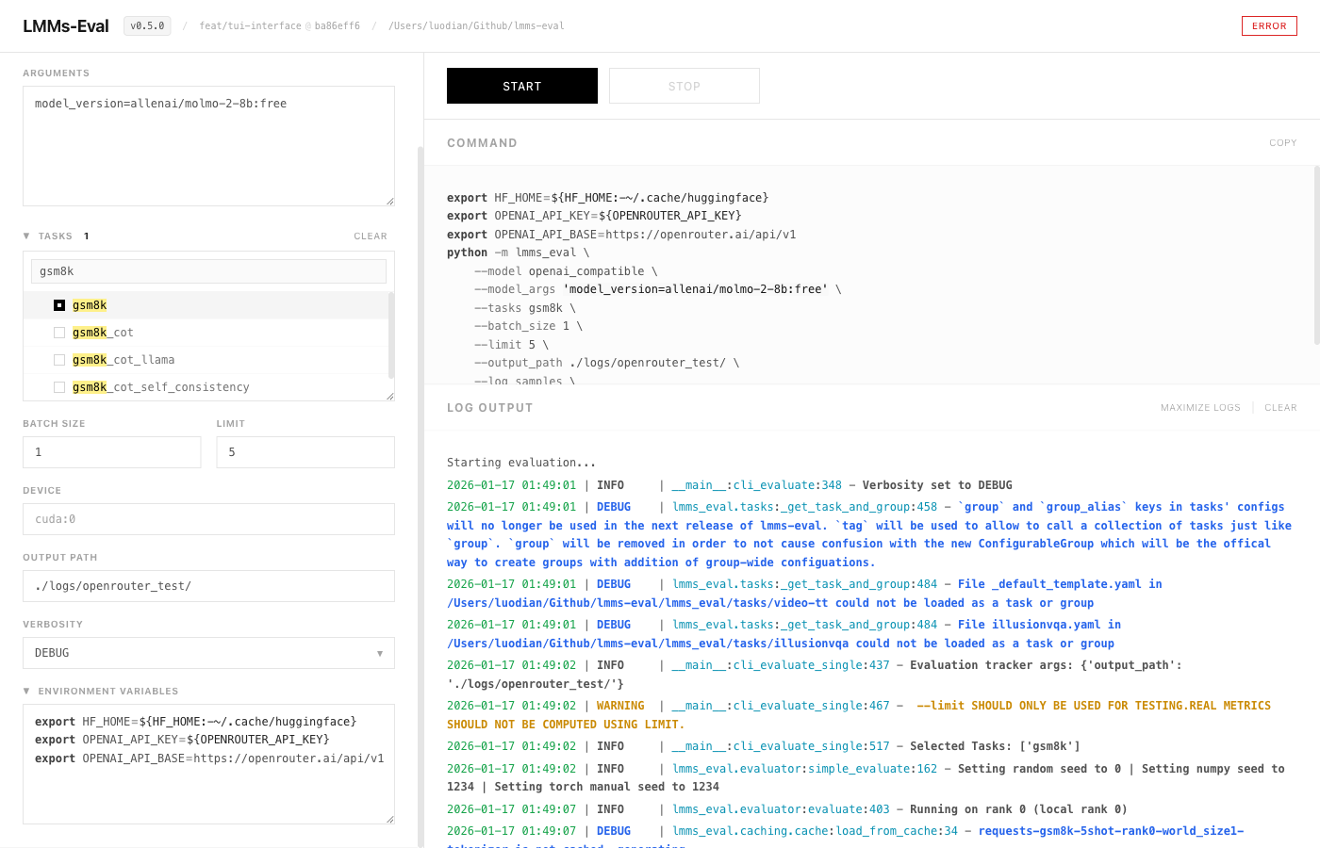Click the '--model openai_compatible' line

pyautogui.click(x=566, y=271)
